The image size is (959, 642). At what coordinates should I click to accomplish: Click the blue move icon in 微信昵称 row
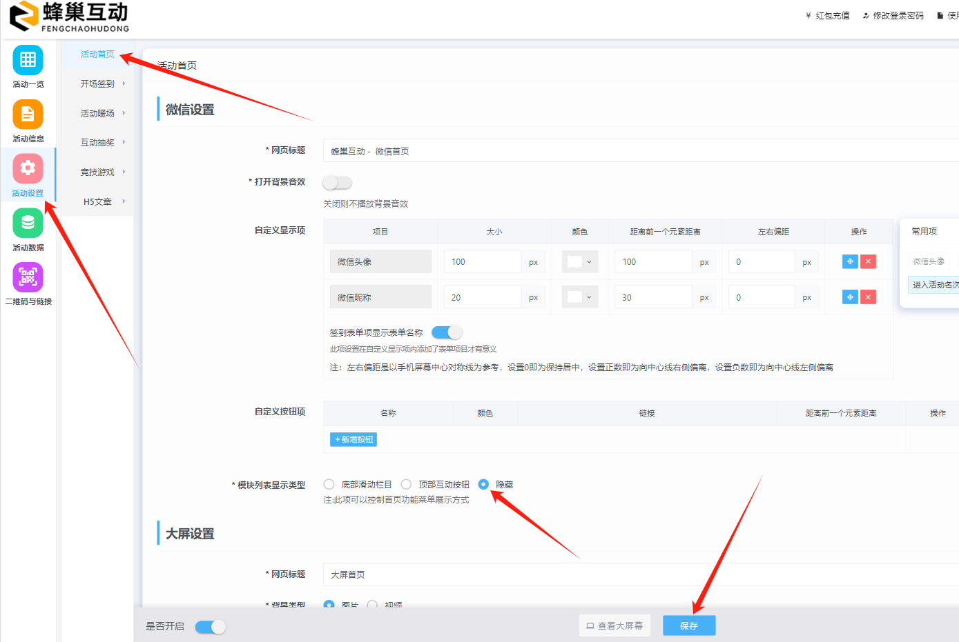[x=850, y=297]
